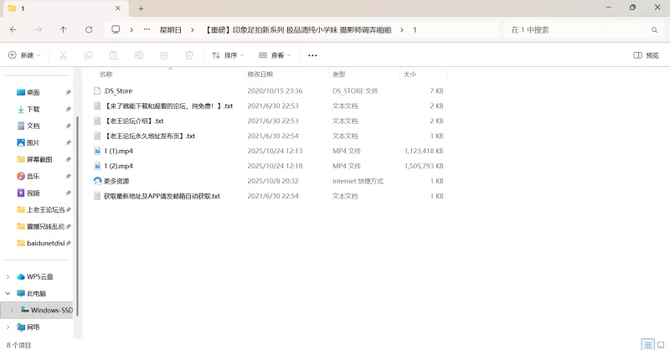This screenshot has height=350, width=670.
Task: Refresh the current folder view
Action: point(89,29)
